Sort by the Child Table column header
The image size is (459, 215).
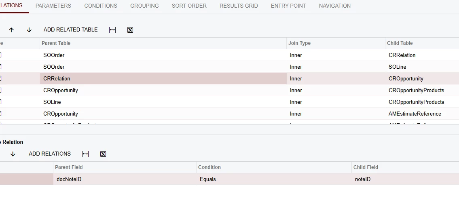tap(422, 43)
